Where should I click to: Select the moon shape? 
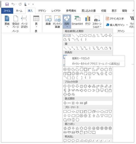point(106,73)
